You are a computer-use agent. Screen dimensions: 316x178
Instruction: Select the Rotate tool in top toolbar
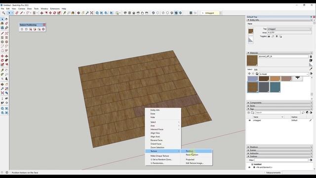[55, 13]
